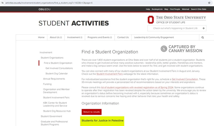Open Leadership & Community Engagement menu item
Screen dimensions: 214x126
[154, 37]
